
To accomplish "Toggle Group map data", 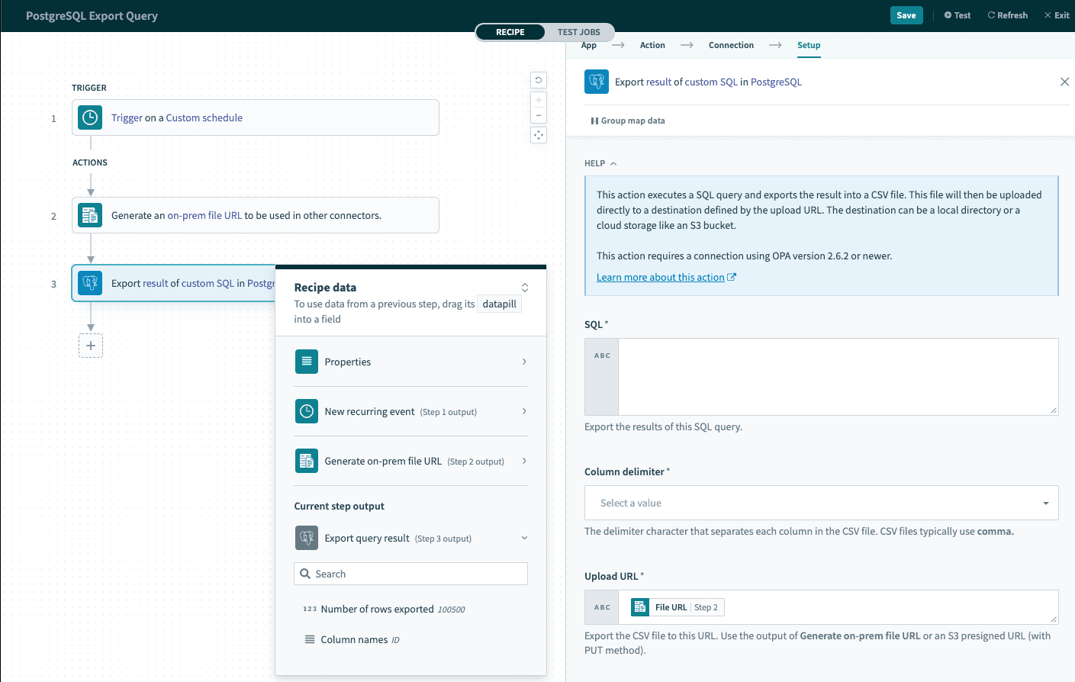I will [628, 121].
